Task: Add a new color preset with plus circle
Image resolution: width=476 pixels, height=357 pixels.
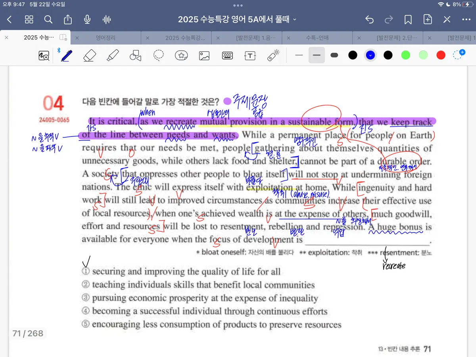Action: (x=459, y=55)
